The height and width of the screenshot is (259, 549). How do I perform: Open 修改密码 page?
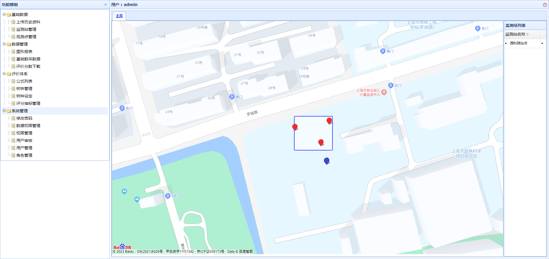tap(24, 118)
